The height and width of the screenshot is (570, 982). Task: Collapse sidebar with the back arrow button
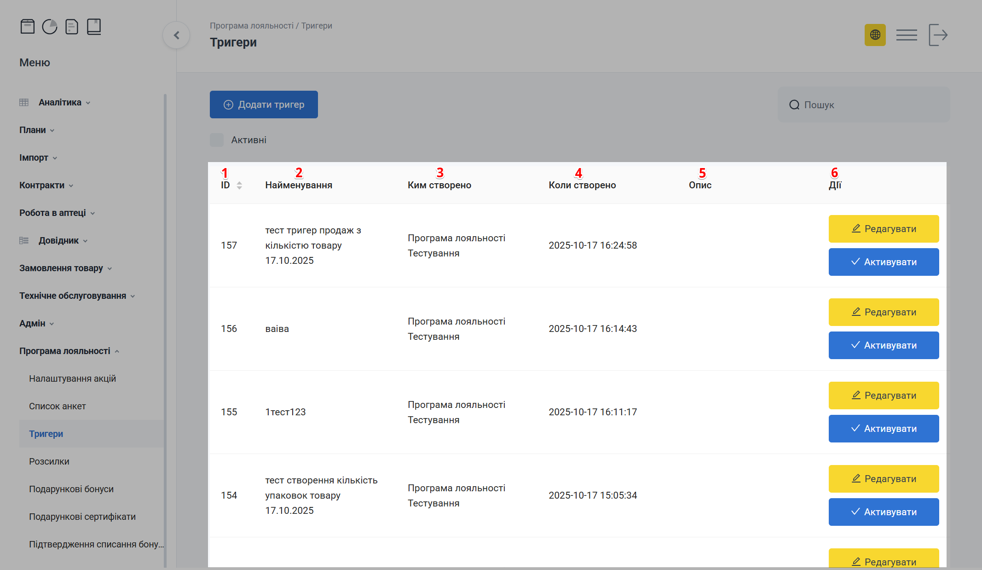tap(176, 35)
